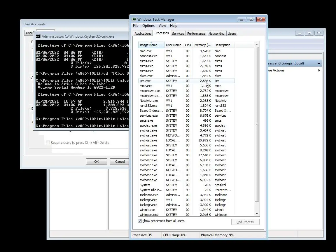Switch to the Services tab
The height and width of the screenshot is (252, 336).
(x=178, y=34)
